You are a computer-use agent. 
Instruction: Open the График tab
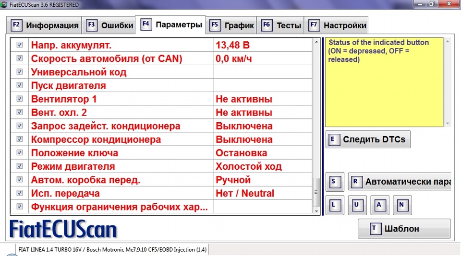(x=231, y=25)
